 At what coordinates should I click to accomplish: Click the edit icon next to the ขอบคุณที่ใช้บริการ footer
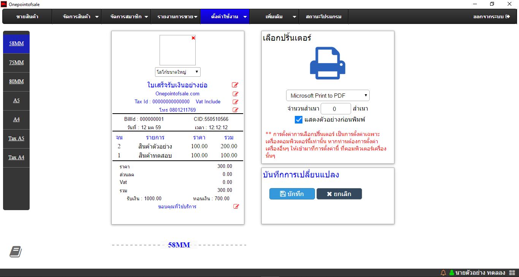click(236, 207)
